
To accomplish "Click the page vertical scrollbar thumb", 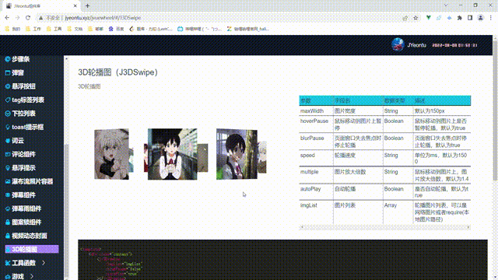I will pos(495,110).
